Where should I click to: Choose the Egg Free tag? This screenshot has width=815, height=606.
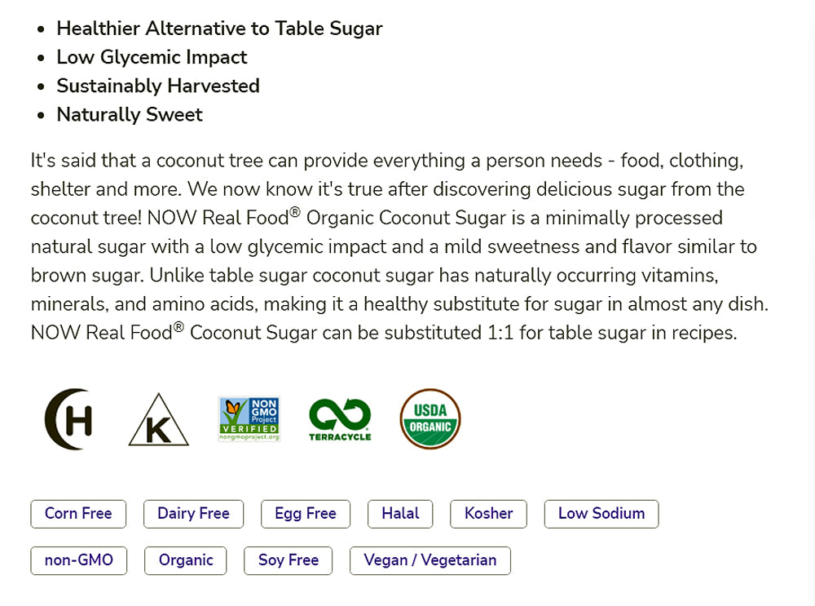click(x=306, y=514)
